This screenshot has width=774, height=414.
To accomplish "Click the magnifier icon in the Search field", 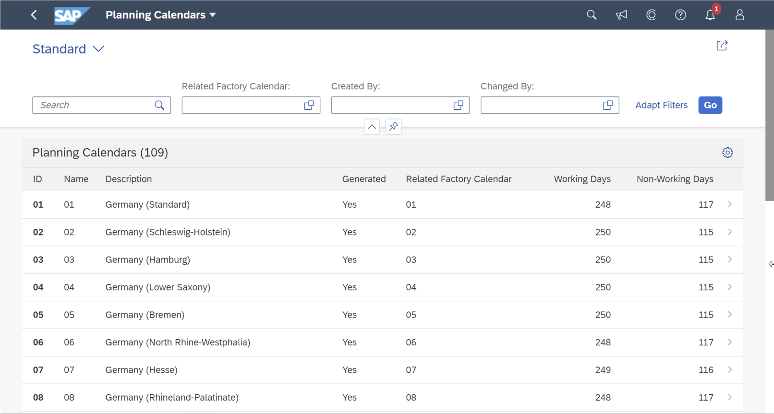I will pyautogui.click(x=159, y=105).
